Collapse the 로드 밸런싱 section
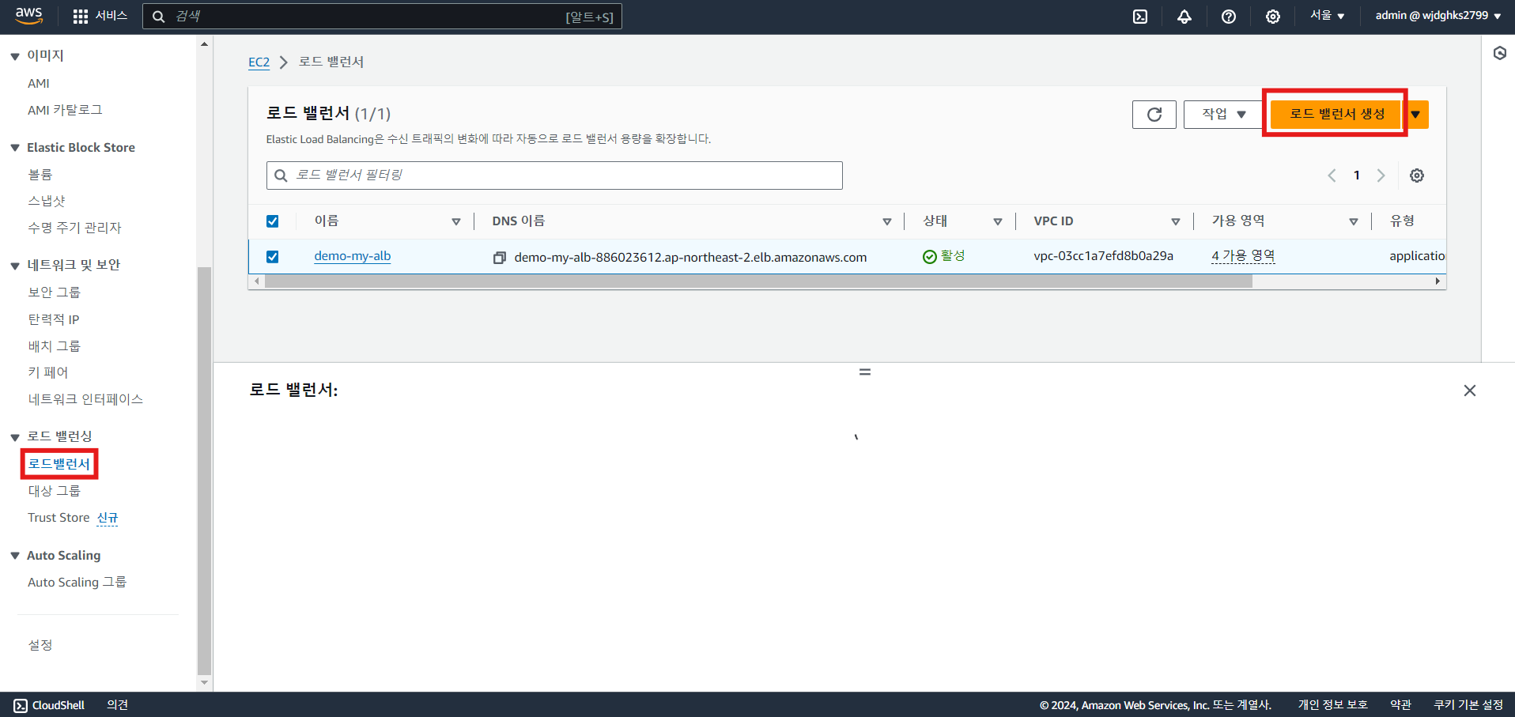 [15, 437]
